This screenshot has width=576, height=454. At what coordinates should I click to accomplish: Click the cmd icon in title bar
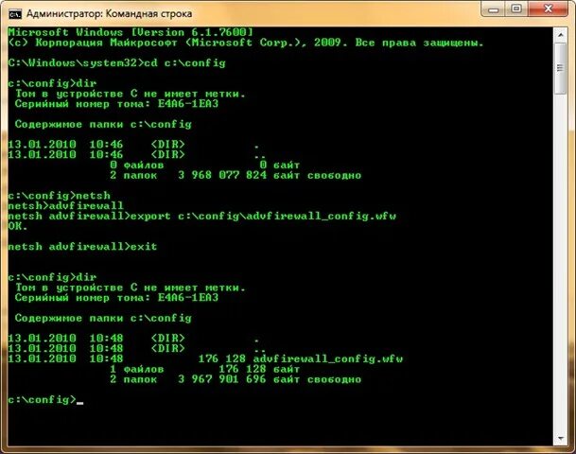coord(15,14)
